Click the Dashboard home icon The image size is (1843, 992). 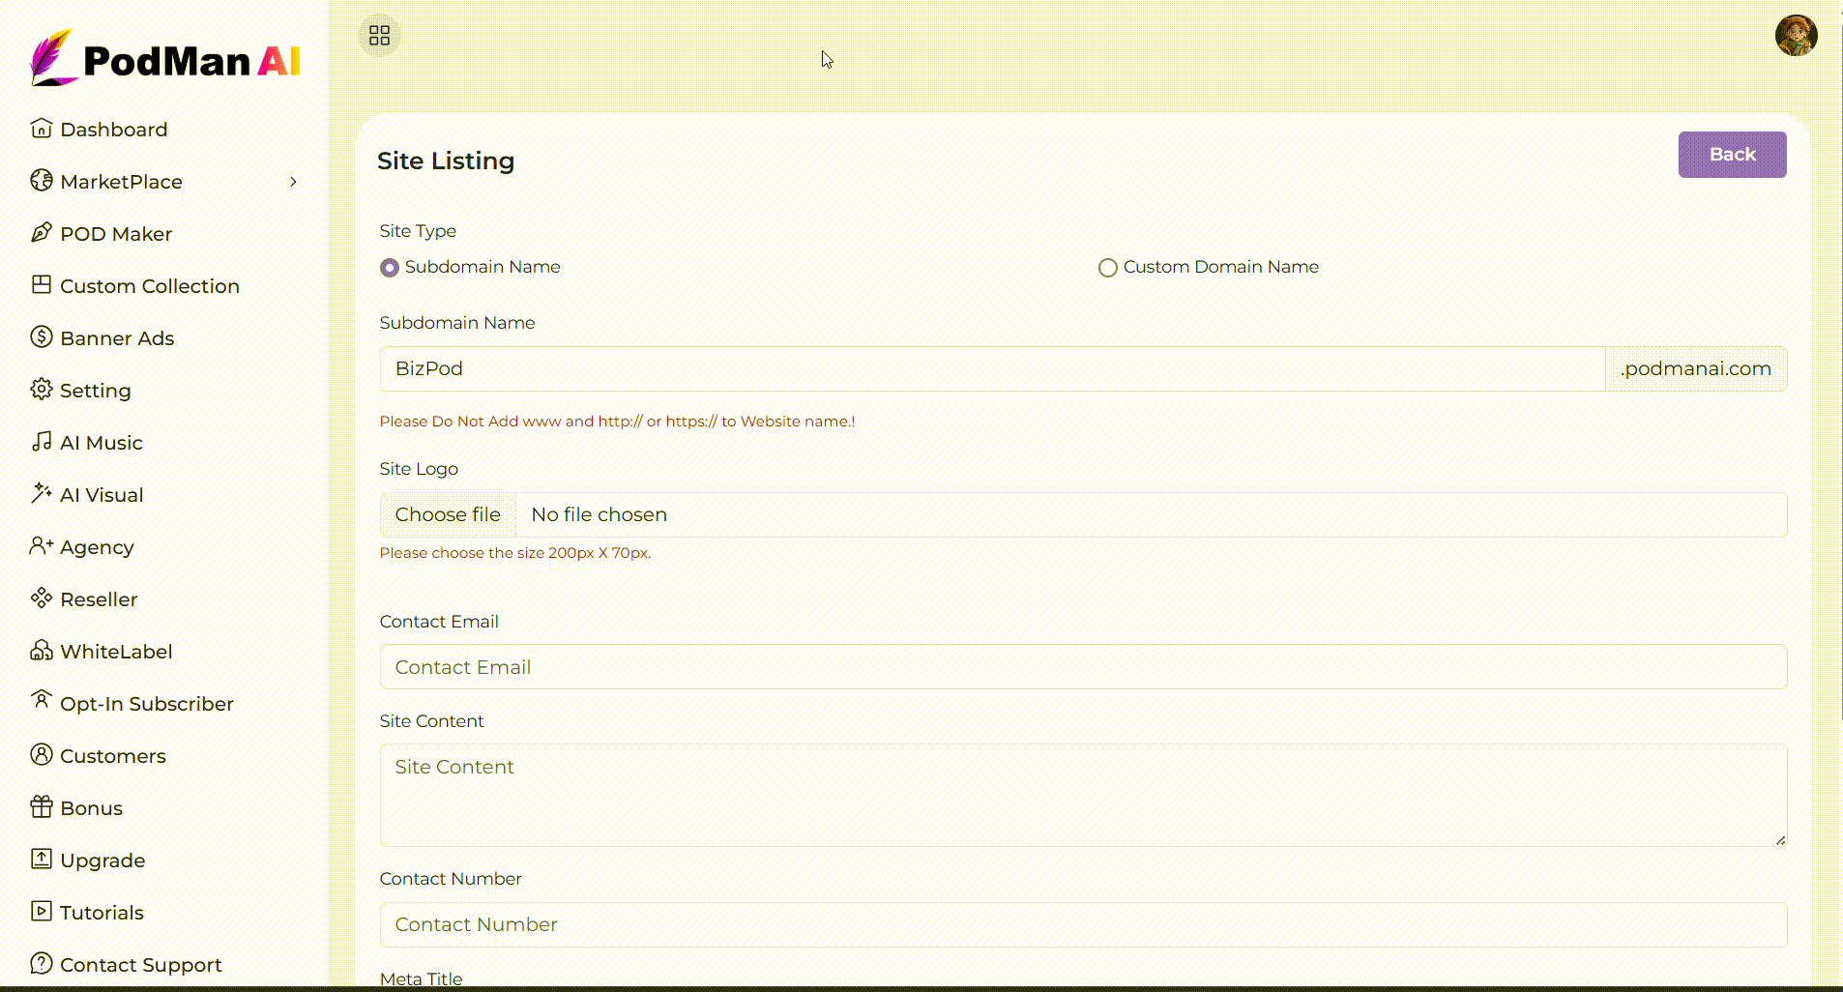[x=41, y=129]
